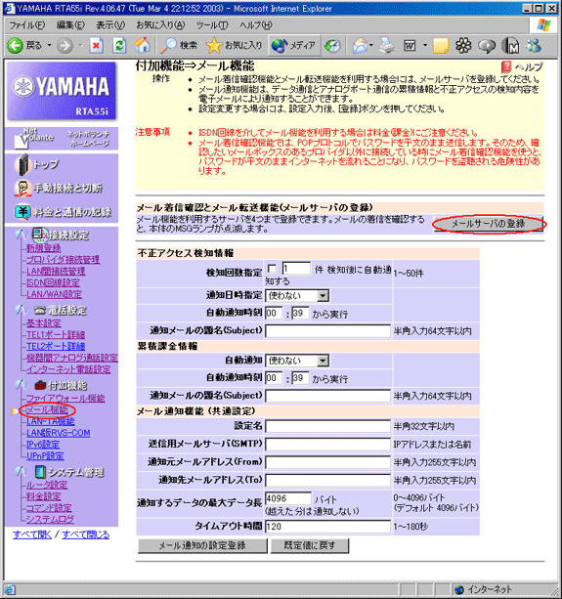Open the History toolbar icon
562x599 pixels.
[332, 46]
